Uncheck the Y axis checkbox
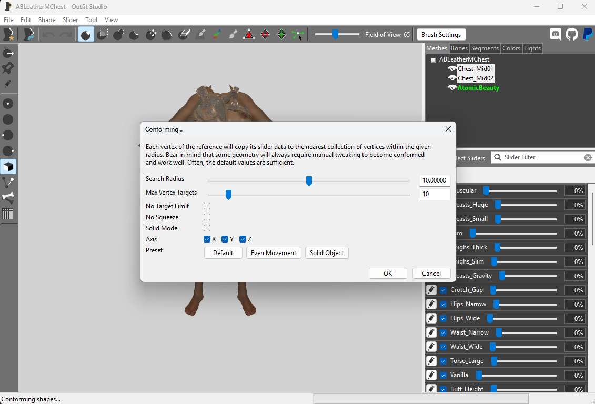 tap(225, 239)
